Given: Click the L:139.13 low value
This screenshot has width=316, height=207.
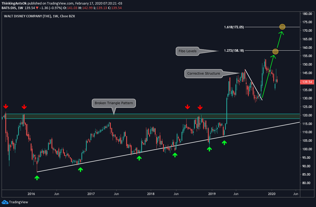Looking at the screenshot, I should point(100,8).
